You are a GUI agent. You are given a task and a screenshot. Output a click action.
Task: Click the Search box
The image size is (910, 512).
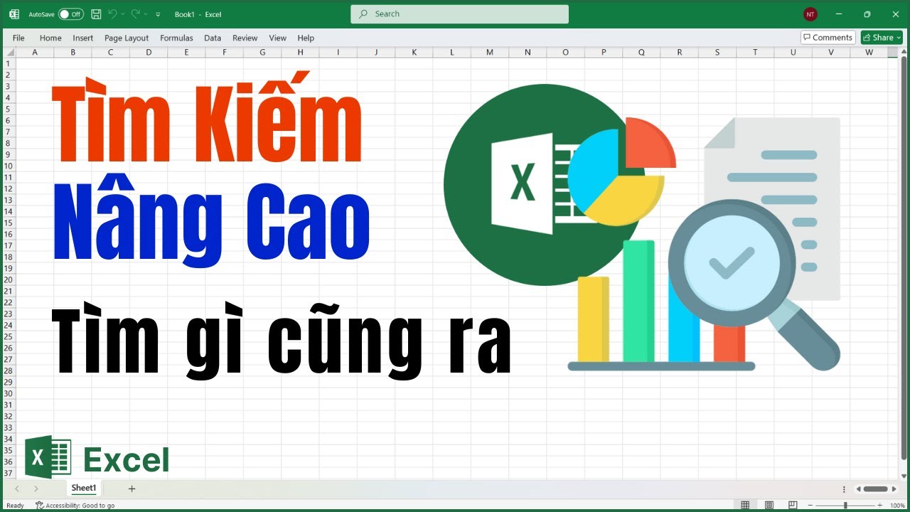point(459,14)
